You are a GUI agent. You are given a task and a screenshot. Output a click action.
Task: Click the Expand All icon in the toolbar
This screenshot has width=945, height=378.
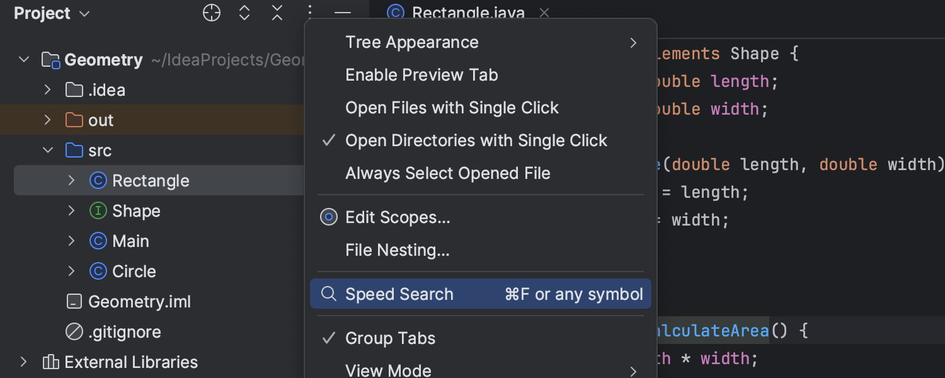tap(244, 13)
